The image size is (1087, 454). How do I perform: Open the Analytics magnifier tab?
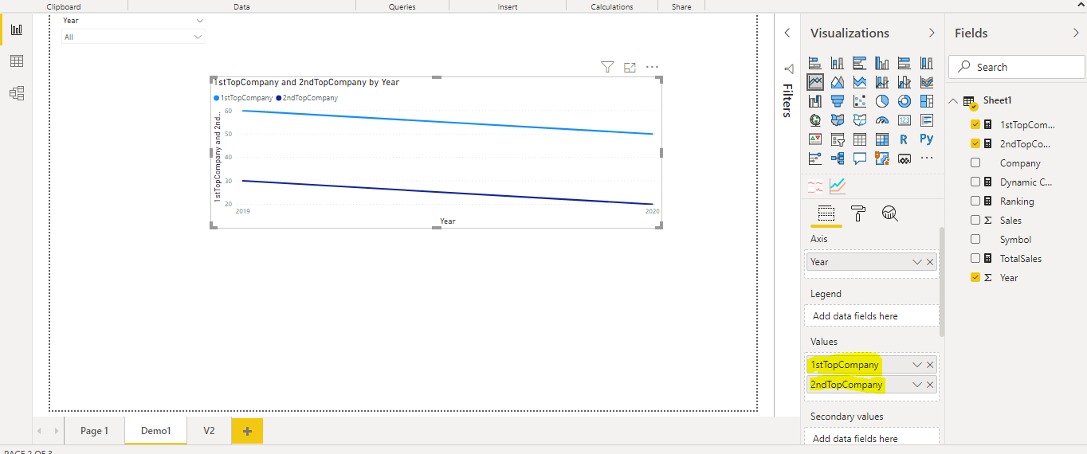coord(890,213)
